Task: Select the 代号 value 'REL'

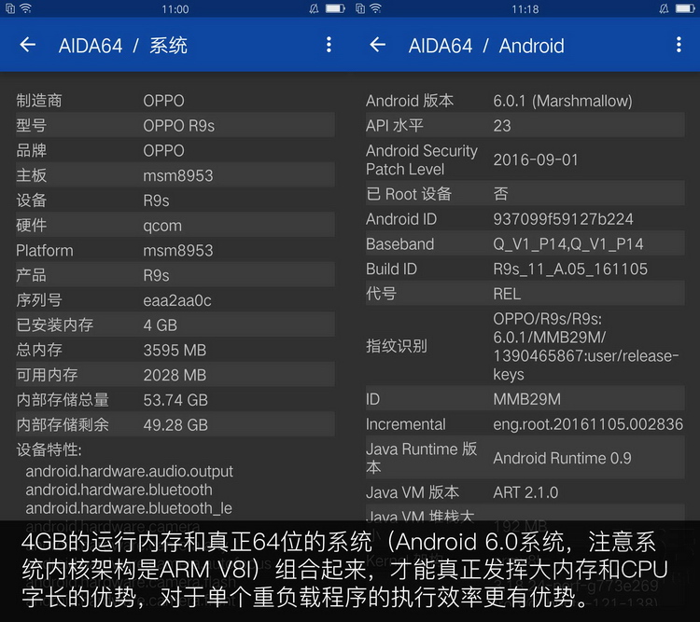Action: pos(507,294)
